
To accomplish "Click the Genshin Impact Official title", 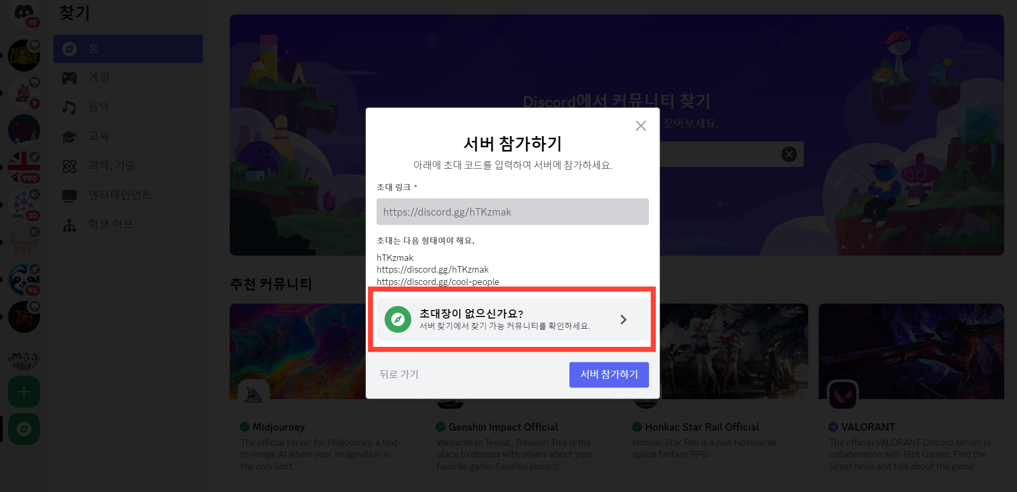I will (x=503, y=427).
